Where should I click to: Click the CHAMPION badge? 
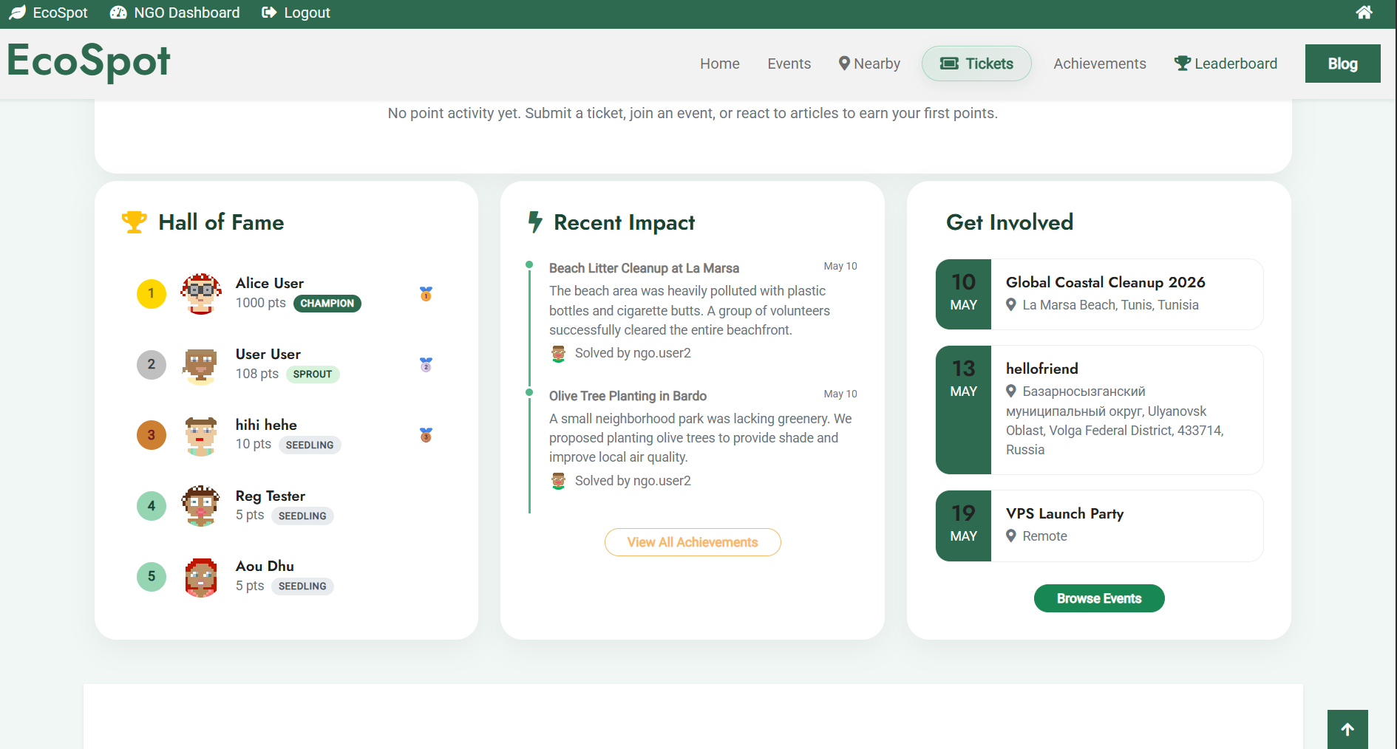[x=327, y=304]
